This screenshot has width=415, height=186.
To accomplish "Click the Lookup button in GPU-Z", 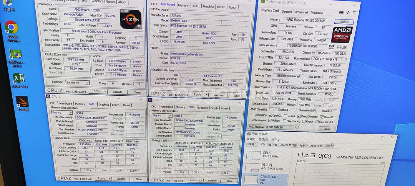I will 344,22.
